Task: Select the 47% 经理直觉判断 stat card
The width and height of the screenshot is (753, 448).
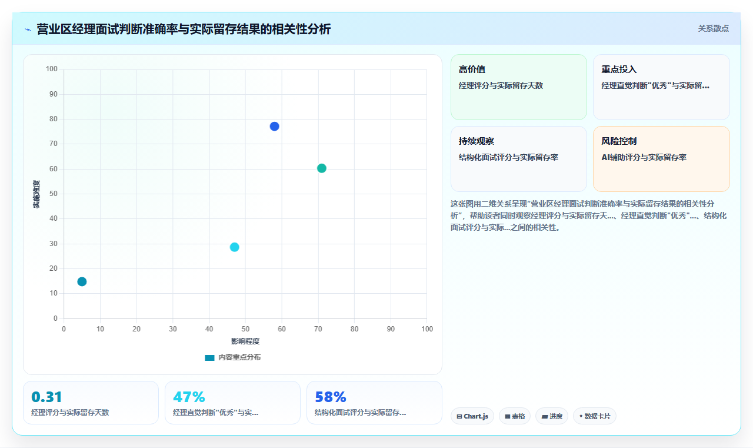Action: click(x=232, y=403)
